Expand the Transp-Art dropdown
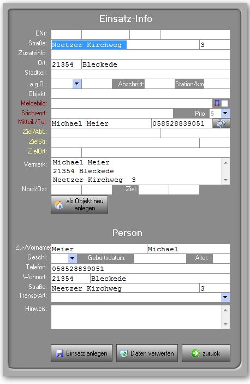Viewport: 250px width, 384px height. click(225, 297)
